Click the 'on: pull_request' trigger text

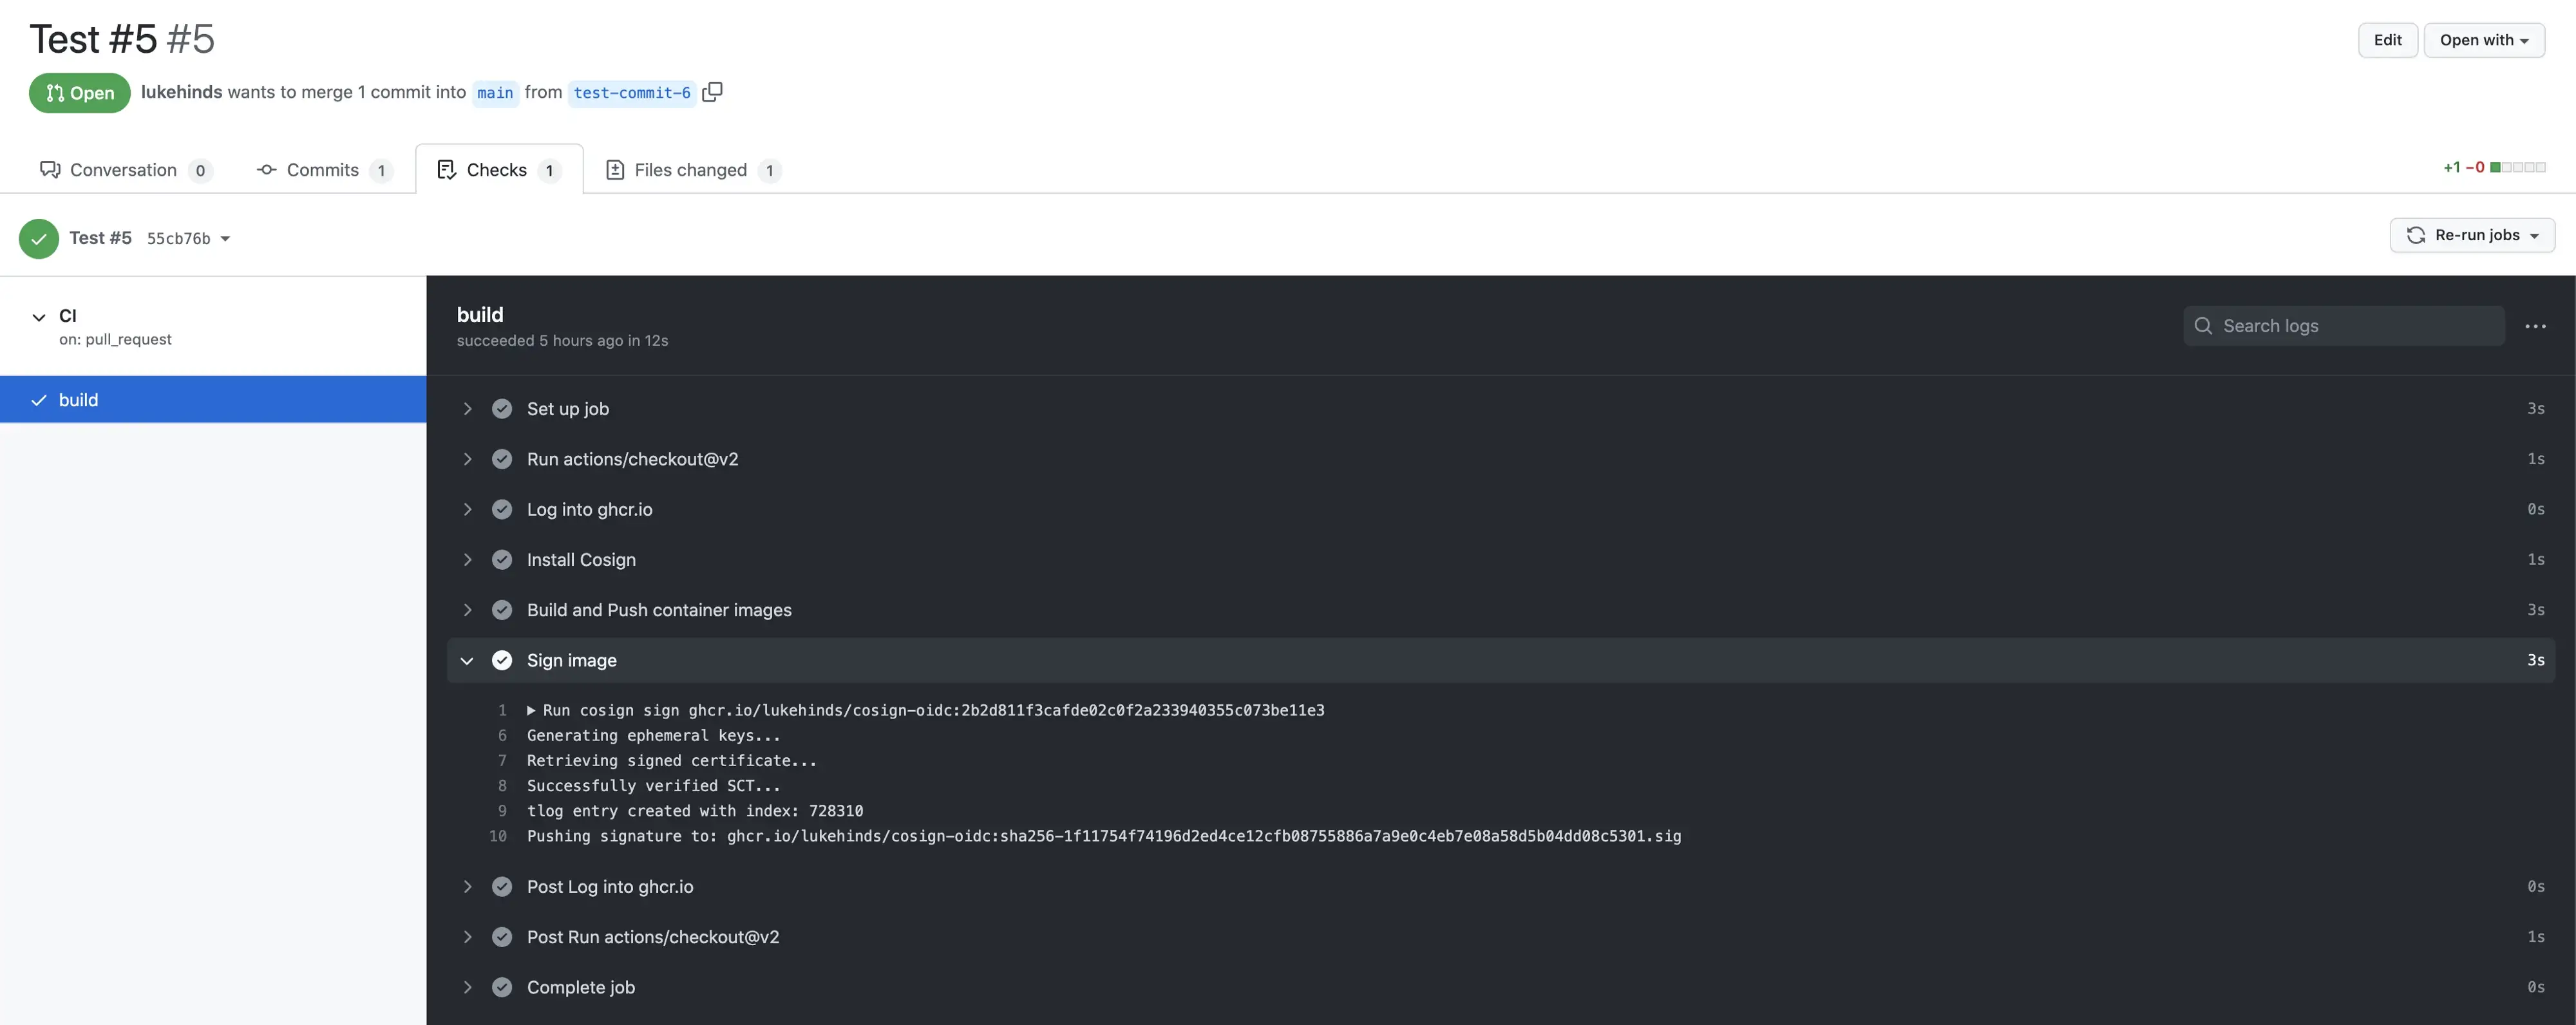pyautogui.click(x=115, y=340)
